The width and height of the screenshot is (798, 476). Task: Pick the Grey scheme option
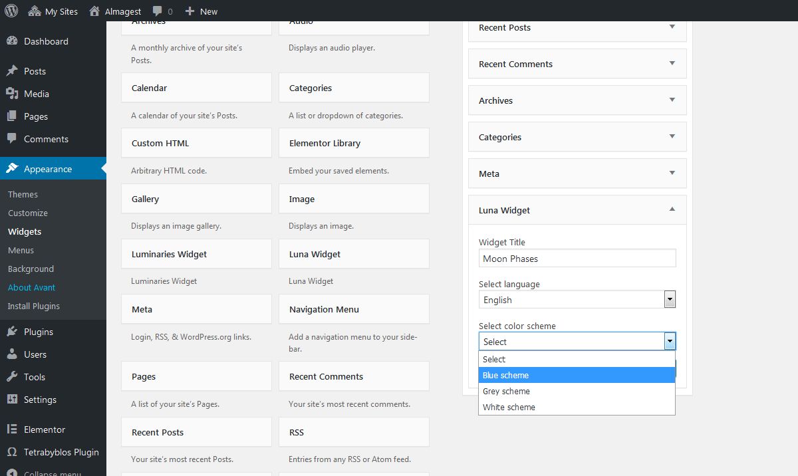577,392
